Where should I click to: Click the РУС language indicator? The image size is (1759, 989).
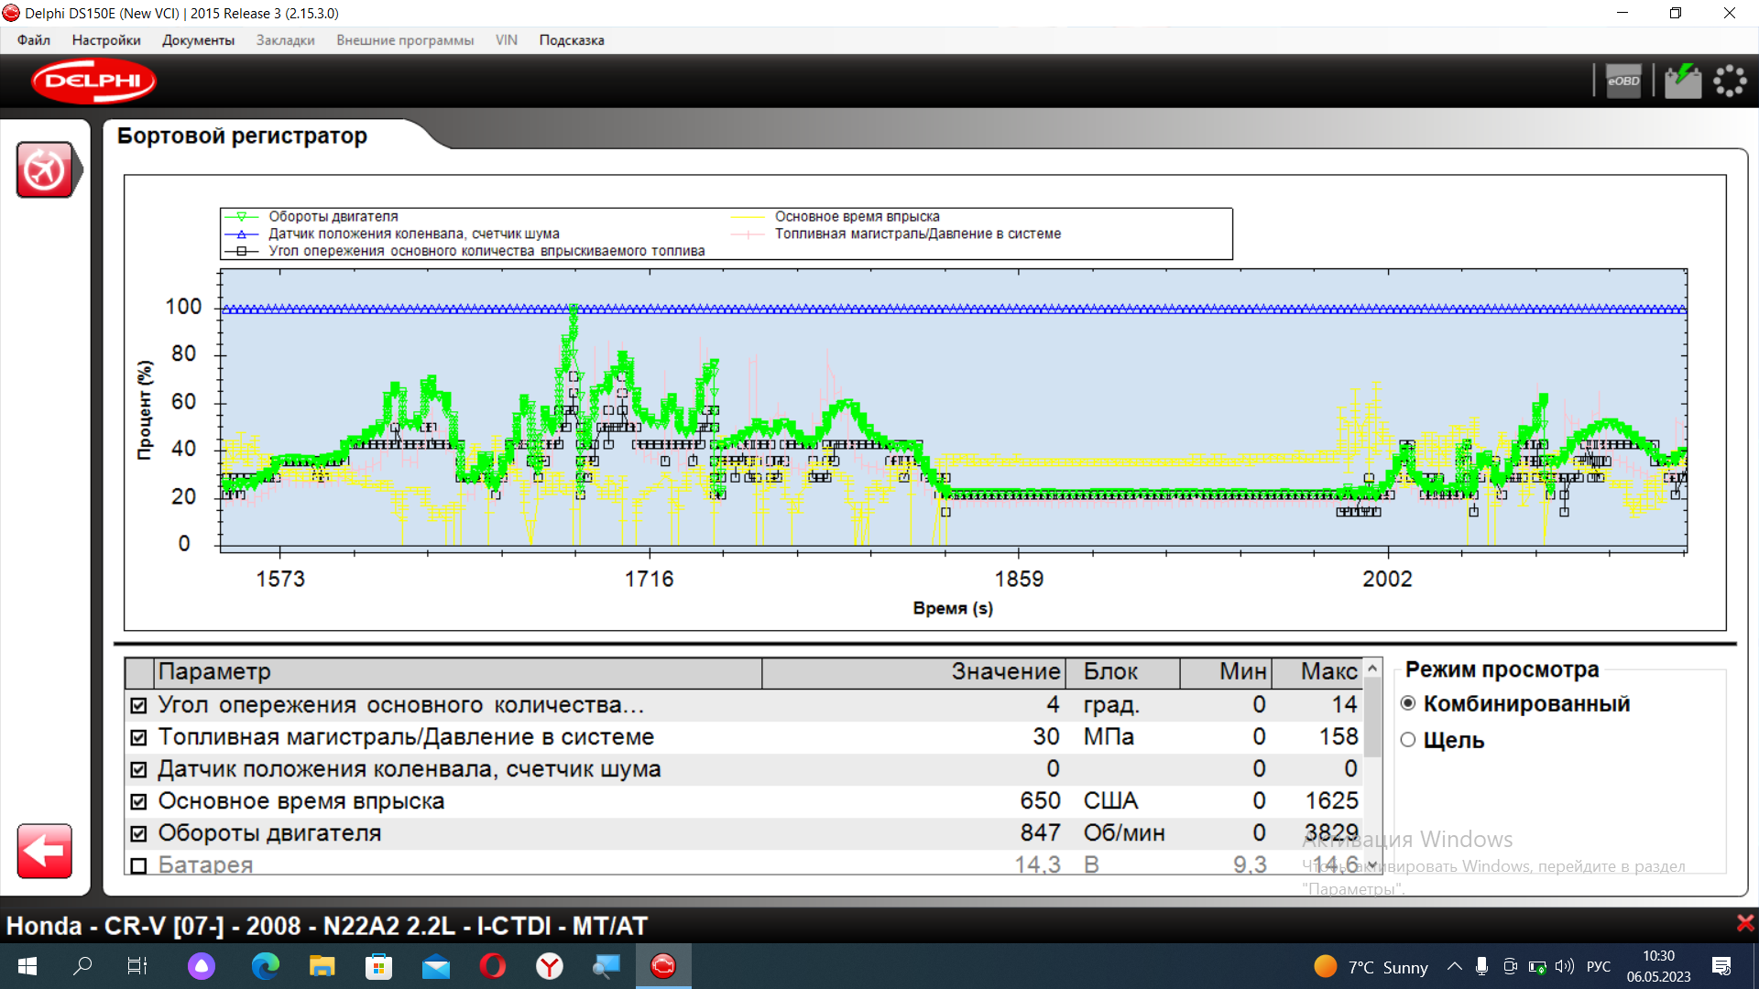coord(1599,967)
